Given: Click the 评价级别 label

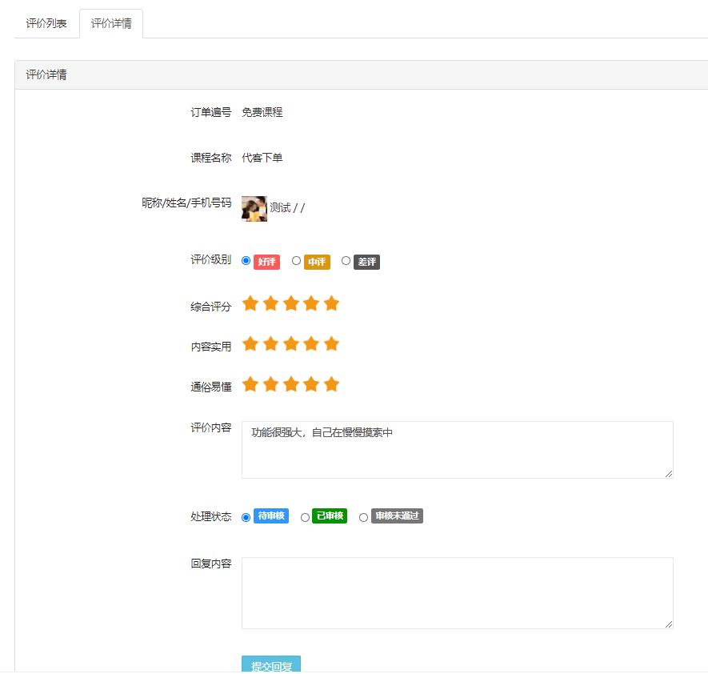Looking at the screenshot, I should tap(211, 259).
